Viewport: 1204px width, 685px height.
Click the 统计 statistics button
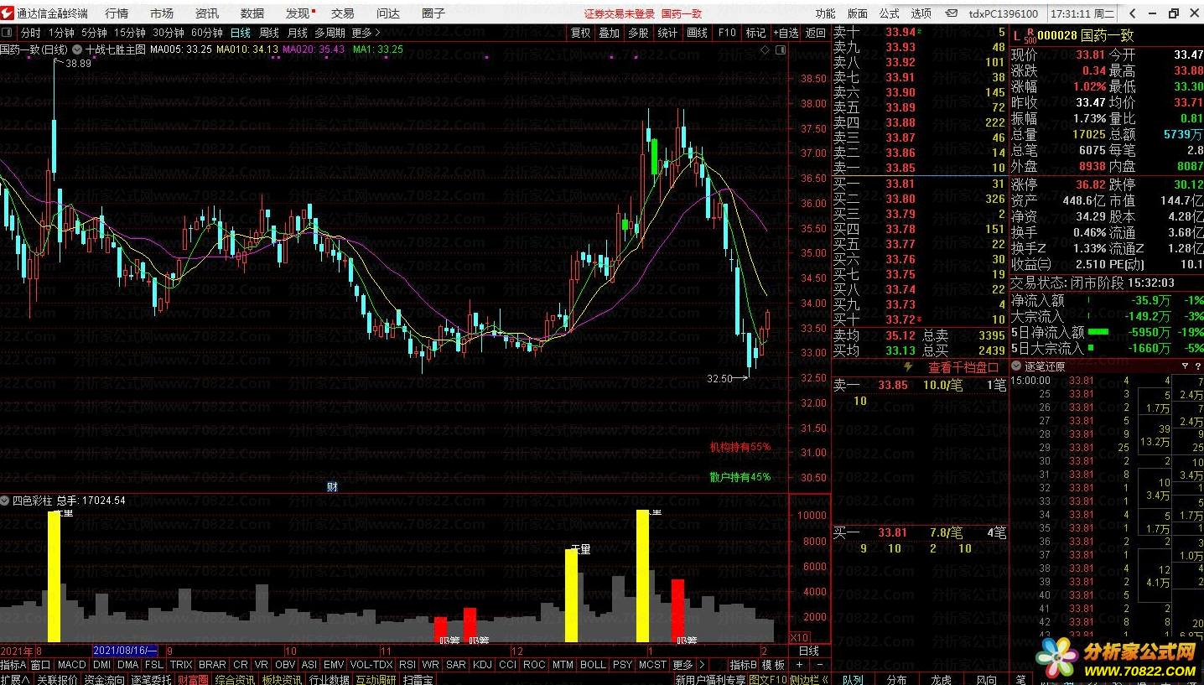click(x=668, y=33)
